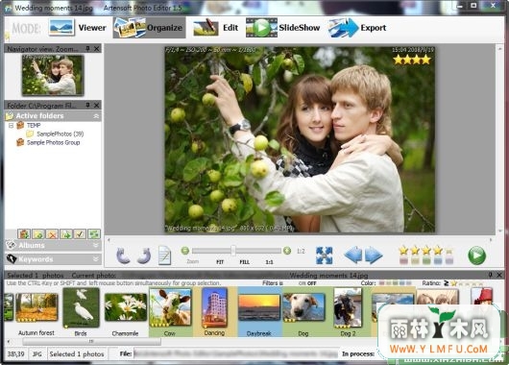Click the green zoom-in plus button

pos(286,251)
